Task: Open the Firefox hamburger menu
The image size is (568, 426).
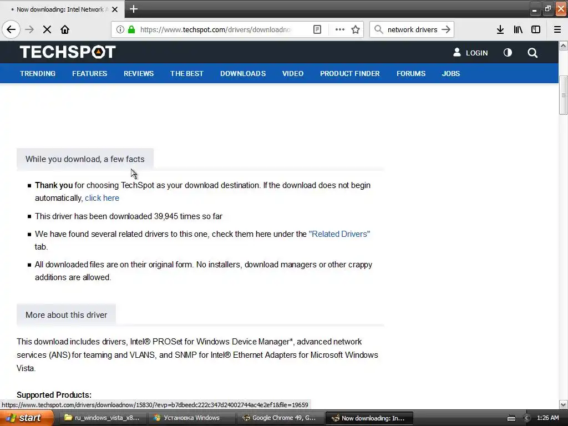Action: pyautogui.click(x=557, y=29)
